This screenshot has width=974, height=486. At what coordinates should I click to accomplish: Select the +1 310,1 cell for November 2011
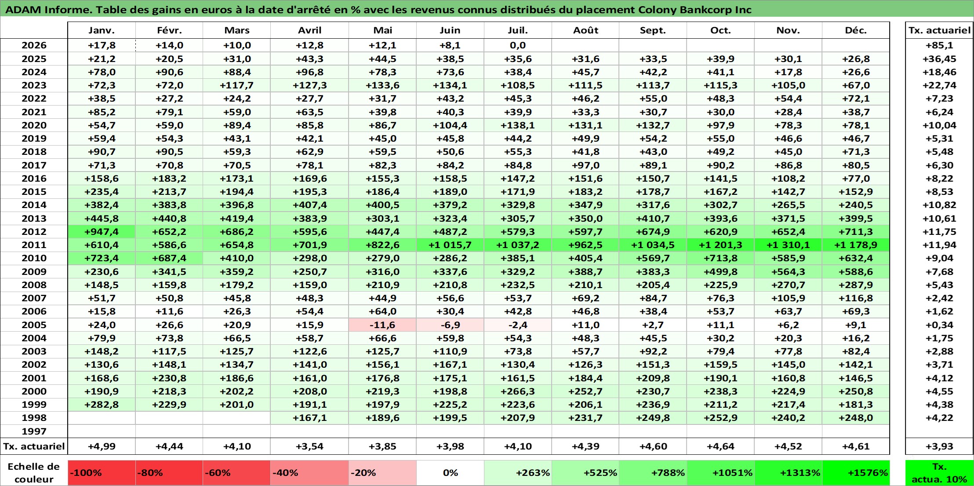[788, 245]
